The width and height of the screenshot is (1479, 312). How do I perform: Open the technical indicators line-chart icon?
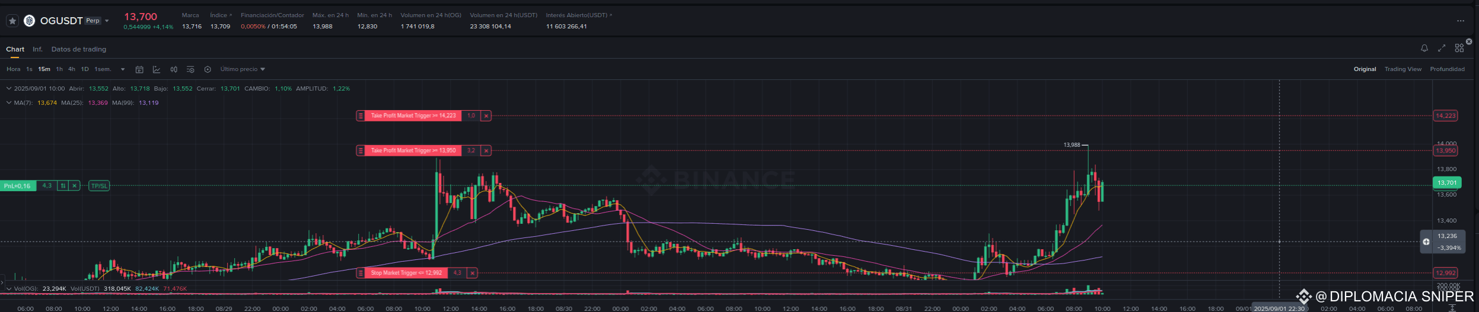157,69
